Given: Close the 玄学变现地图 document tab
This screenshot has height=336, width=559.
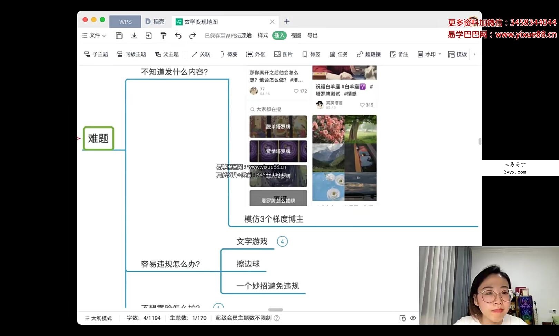Looking at the screenshot, I should [272, 22].
